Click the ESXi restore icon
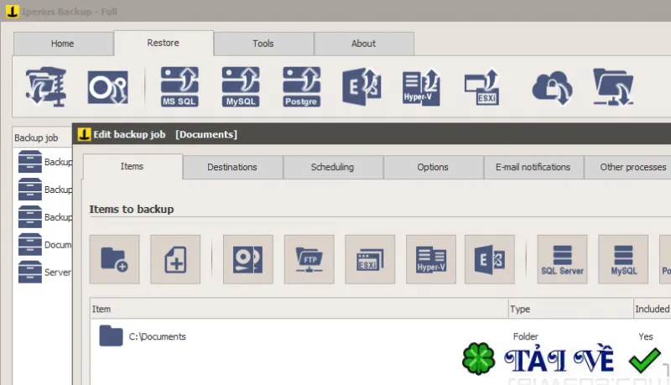 click(482, 87)
